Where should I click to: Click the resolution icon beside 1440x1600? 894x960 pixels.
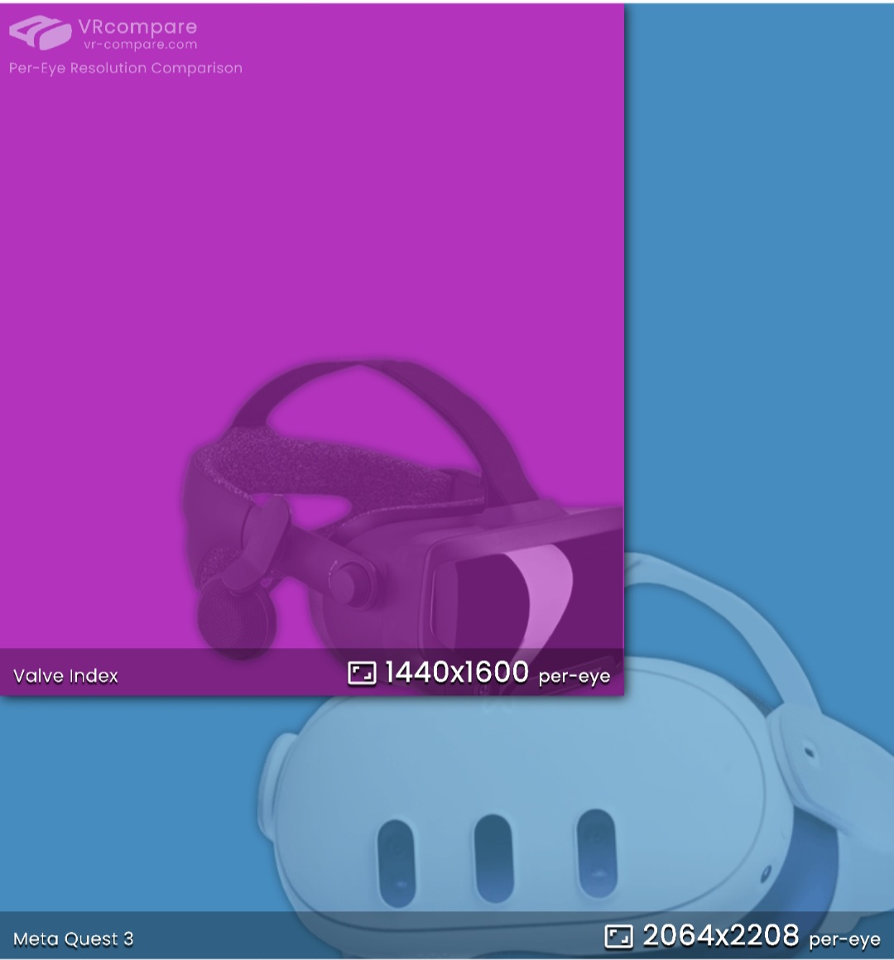tap(362, 674)
